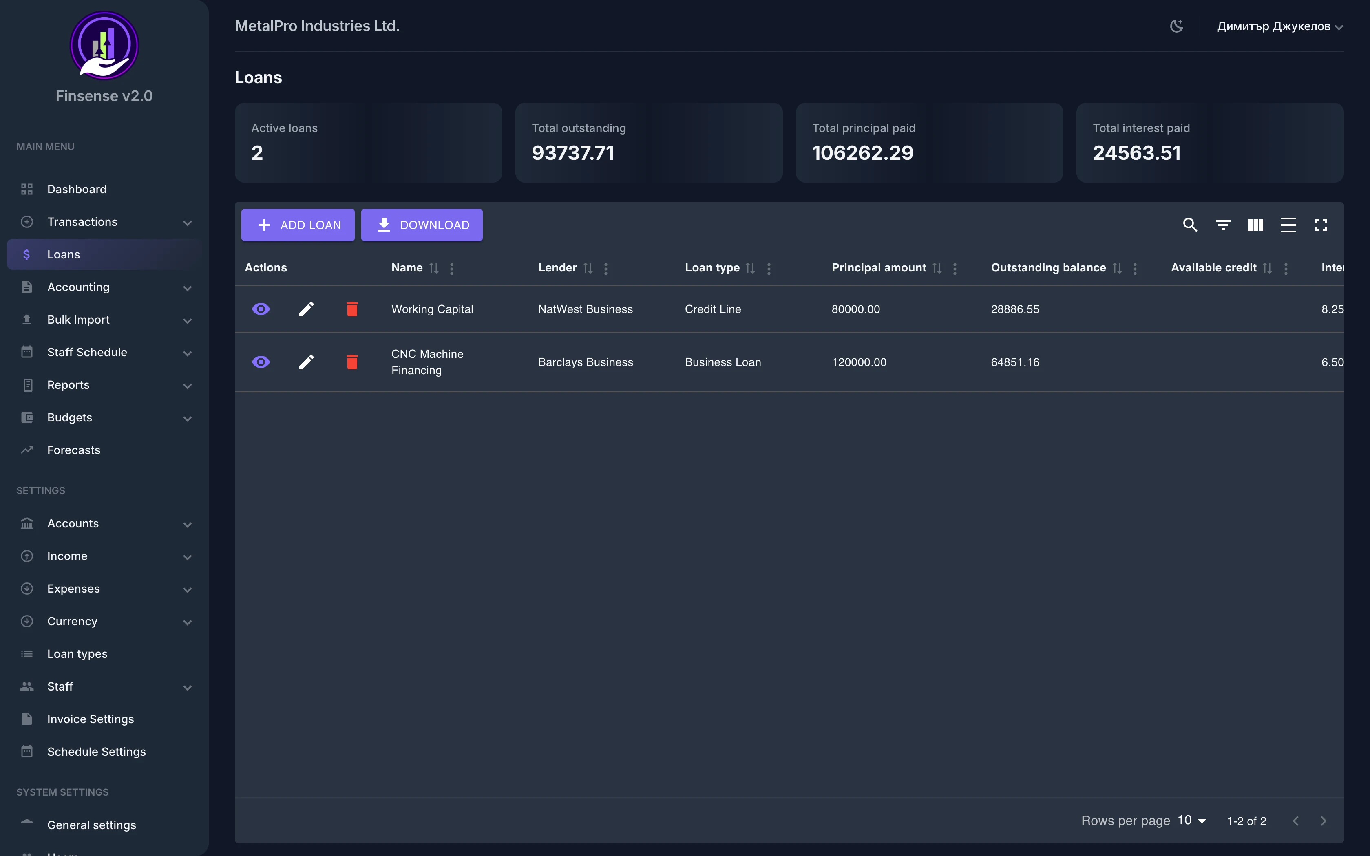This screenshot has width=1370, height=856.
Task: Edit the CNC Machine Financing loan
Action: (x=306, y=362)
